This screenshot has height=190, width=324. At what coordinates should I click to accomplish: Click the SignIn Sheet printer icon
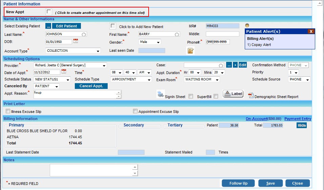pos(160,94)
